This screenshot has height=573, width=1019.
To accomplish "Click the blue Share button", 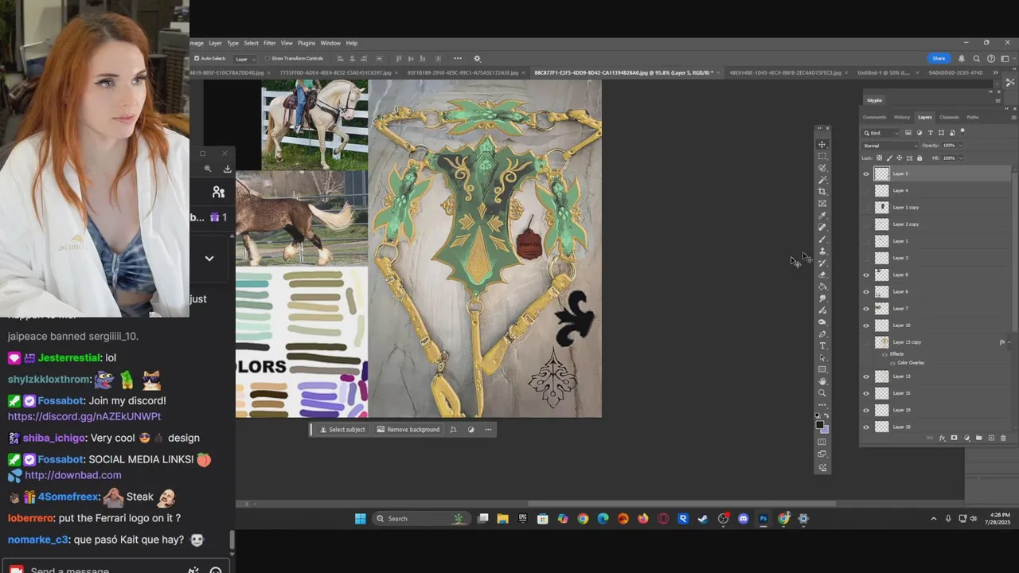I will [x=939, y=58].
